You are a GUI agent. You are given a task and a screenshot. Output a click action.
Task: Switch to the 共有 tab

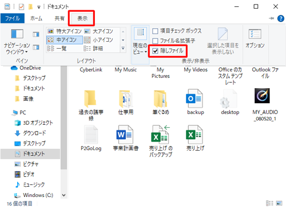click(59, 18)
